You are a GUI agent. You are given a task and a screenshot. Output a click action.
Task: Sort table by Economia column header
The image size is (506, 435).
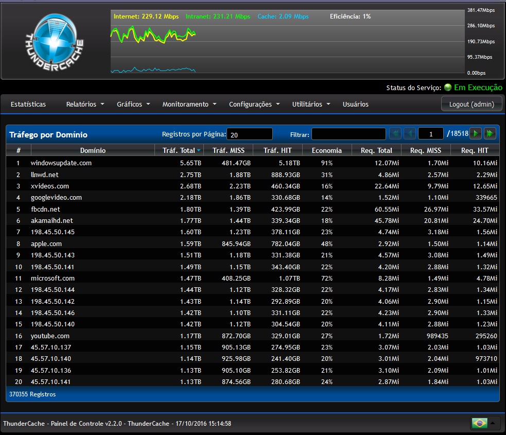326,150
